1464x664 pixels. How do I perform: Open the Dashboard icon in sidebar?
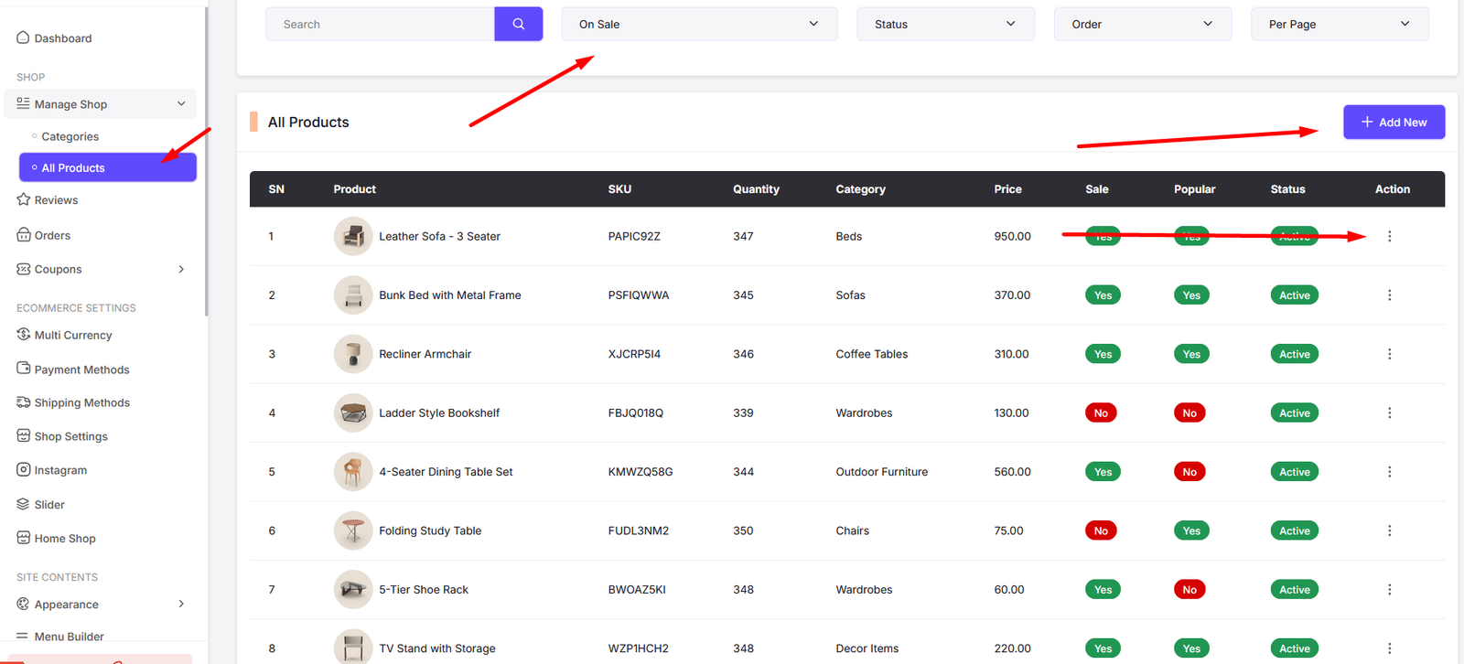pyautogui.click(x=24, y=37)
